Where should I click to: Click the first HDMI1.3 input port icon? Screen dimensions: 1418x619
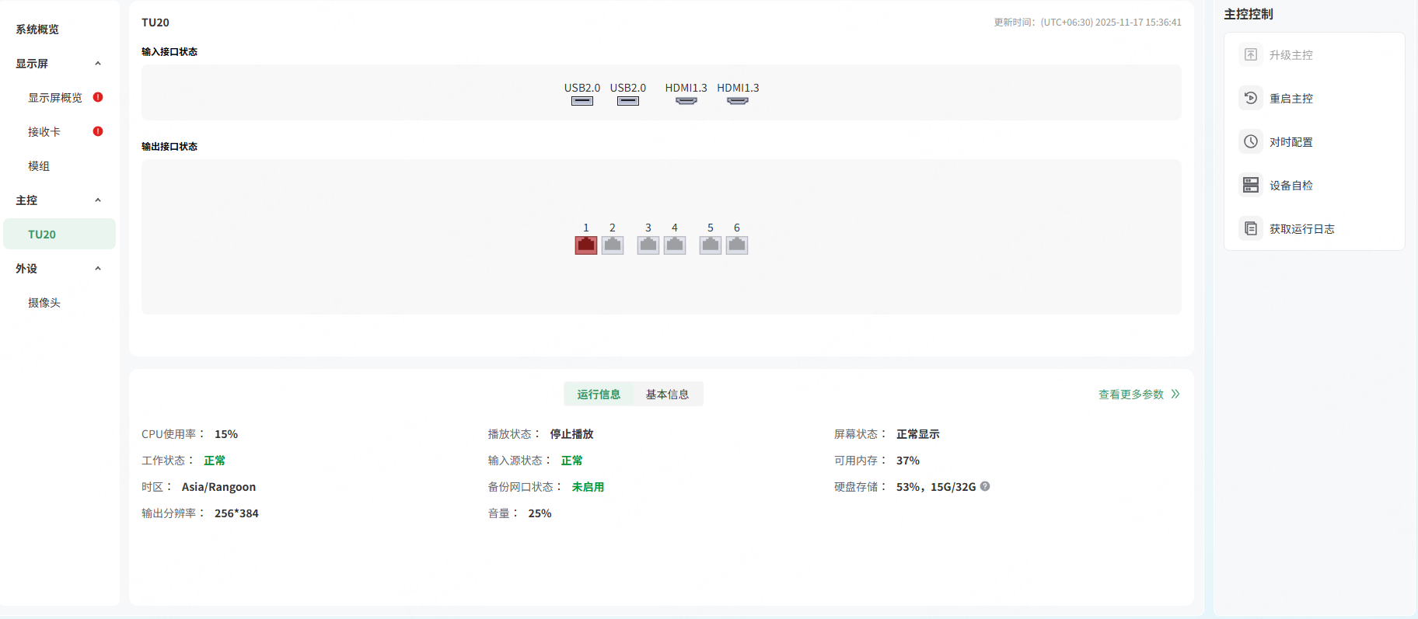(x=686, y=101)
